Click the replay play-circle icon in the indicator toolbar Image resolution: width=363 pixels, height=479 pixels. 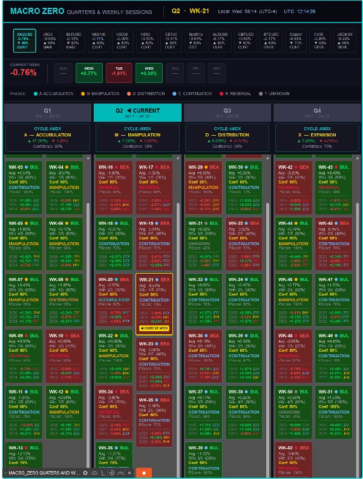click(112, 472)
